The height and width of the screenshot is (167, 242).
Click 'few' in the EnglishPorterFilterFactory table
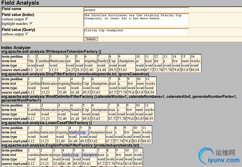pos(120,155)
